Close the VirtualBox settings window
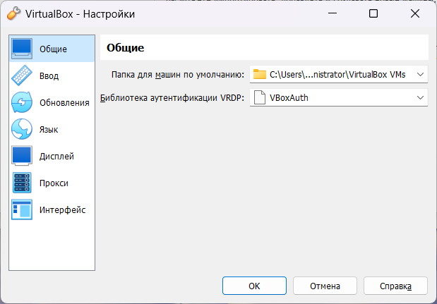This screenshot has width=437, height=304. pos(415,13)
